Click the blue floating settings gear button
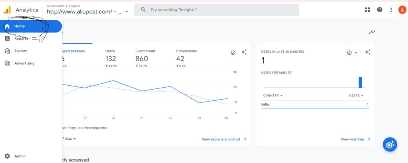The height and width of the screenshot is (163, 408). pos(390,145)
